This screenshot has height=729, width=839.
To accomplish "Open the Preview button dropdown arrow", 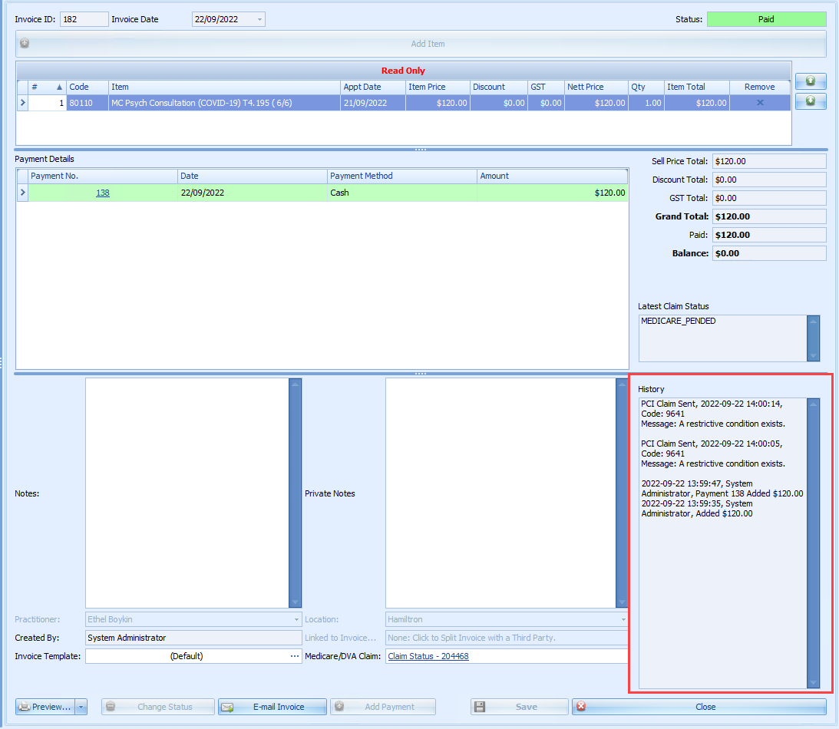I will click(x=81, y=707).
